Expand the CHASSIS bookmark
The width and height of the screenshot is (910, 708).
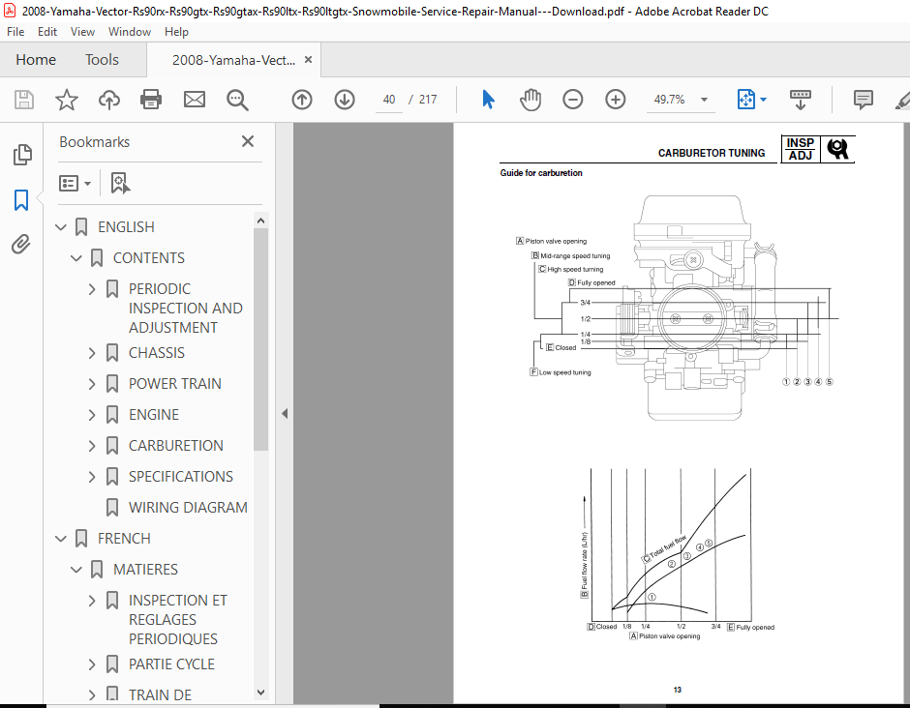92,353
